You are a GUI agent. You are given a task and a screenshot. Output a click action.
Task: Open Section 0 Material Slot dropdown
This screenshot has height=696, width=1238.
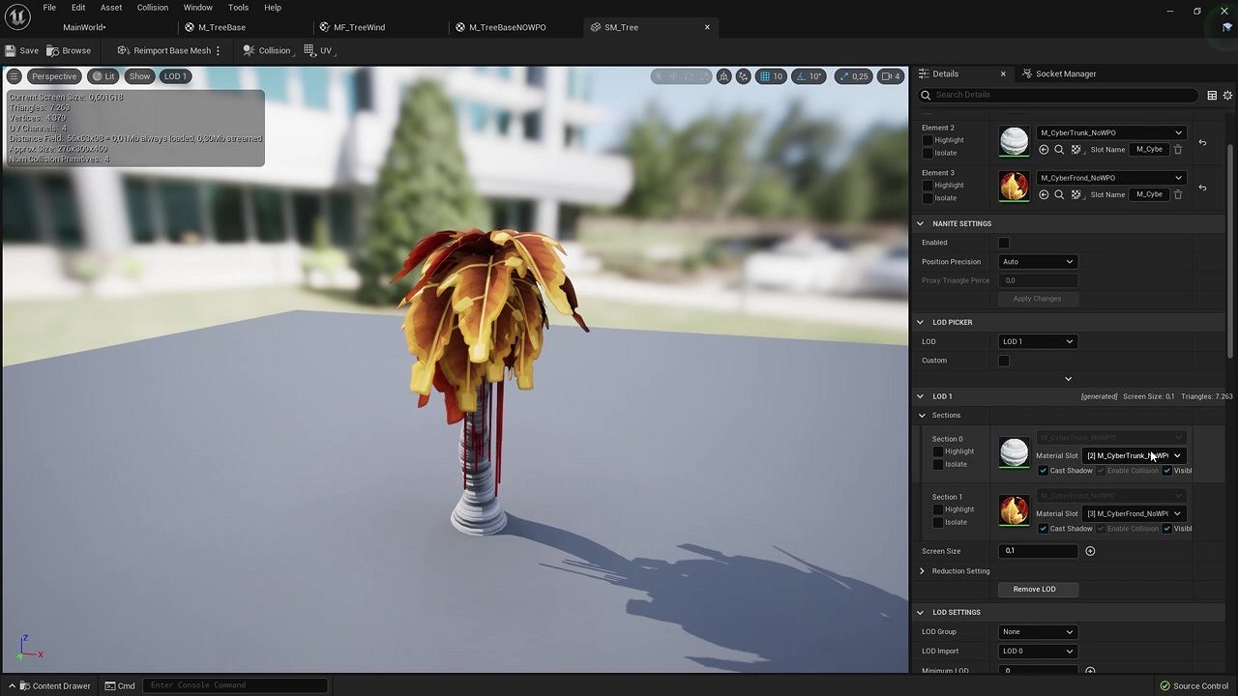(x=1134, y=455)
